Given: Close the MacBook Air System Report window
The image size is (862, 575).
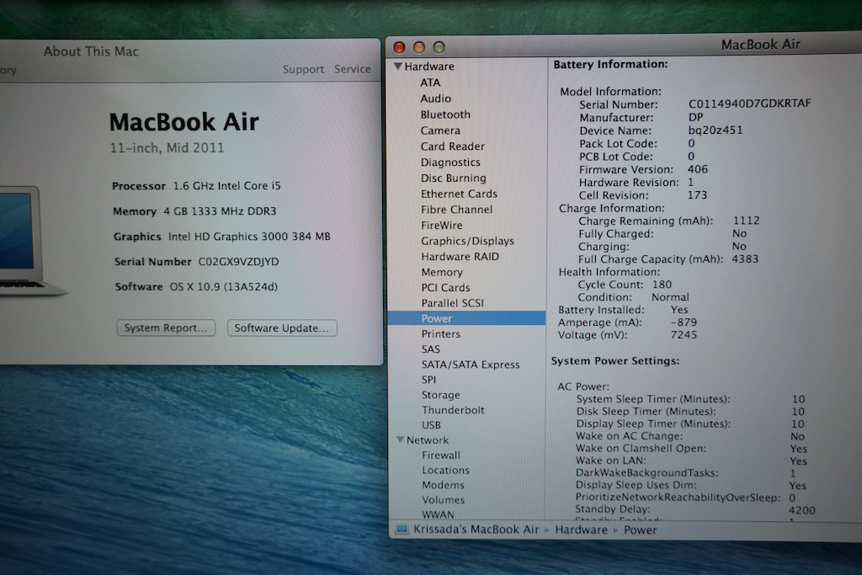Looking at the screenshot, I should click(400, 47).
